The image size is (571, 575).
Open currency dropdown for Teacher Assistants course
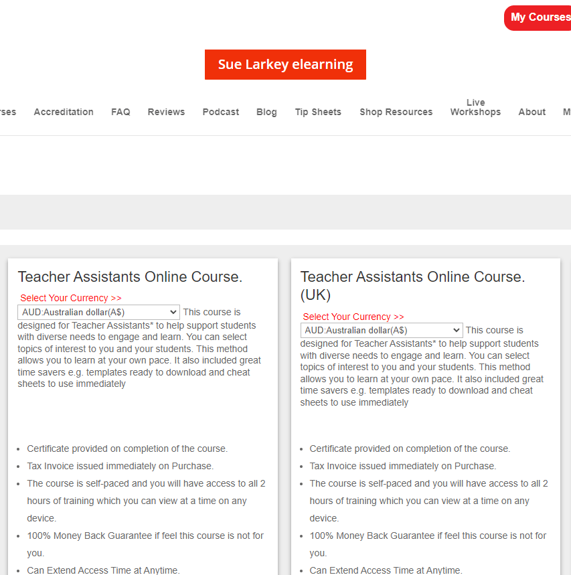[x=98, y=311]
